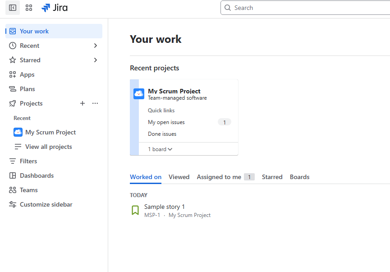
Task: Click the Jira logo
Action: click(x=55, y=8)
